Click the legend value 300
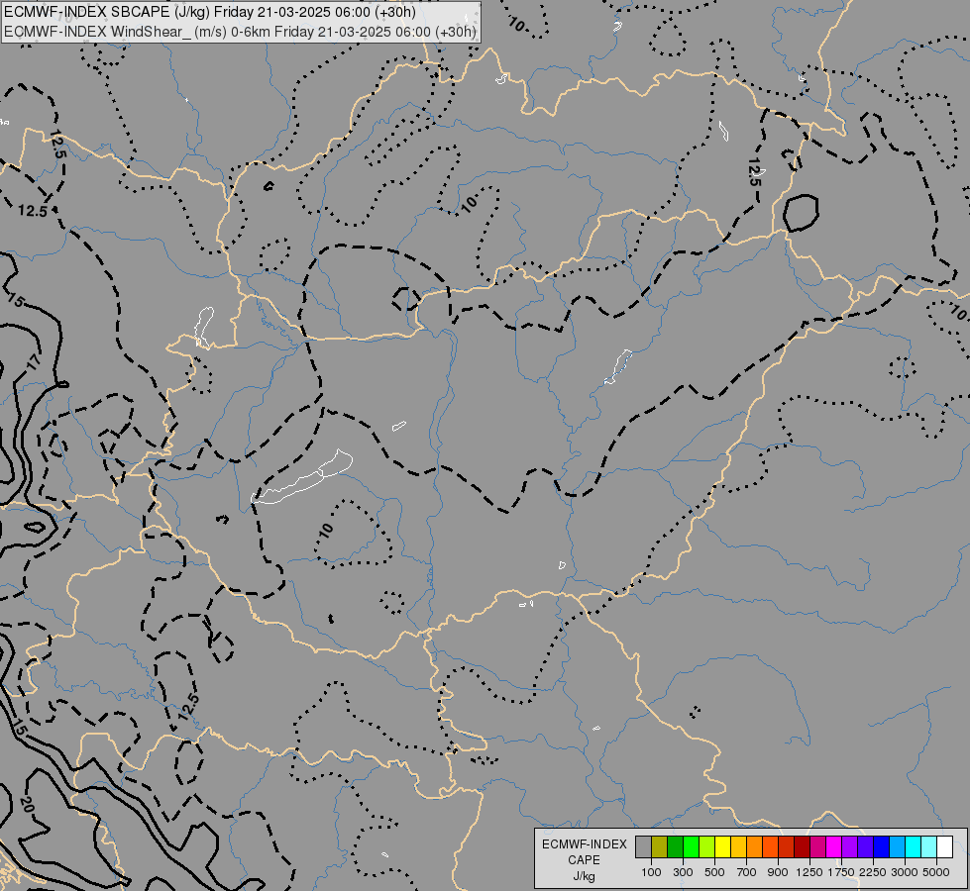 [683, 872]
